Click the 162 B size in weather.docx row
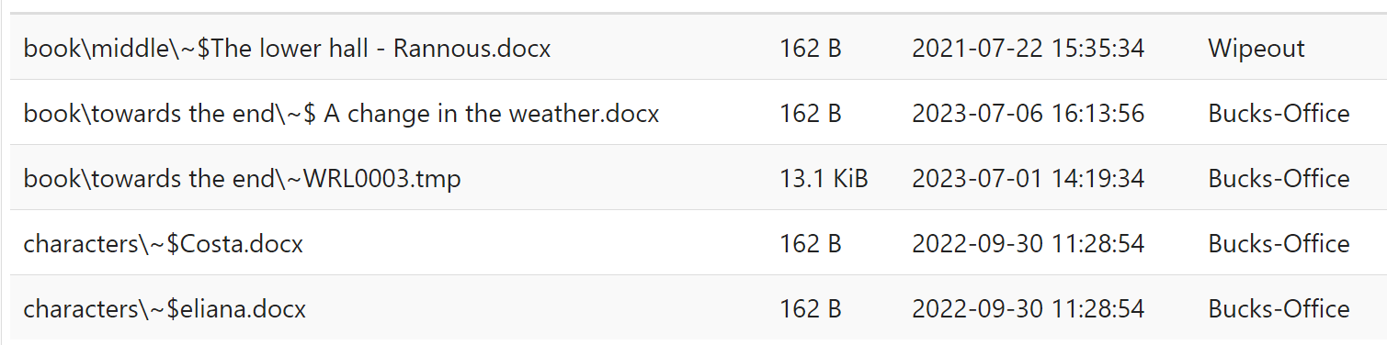Viewport: 1387px width, 345px height. [x=811, y=114]
